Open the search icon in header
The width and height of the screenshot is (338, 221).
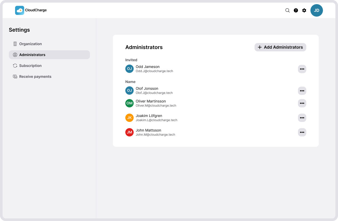click(x=288, y=10)
